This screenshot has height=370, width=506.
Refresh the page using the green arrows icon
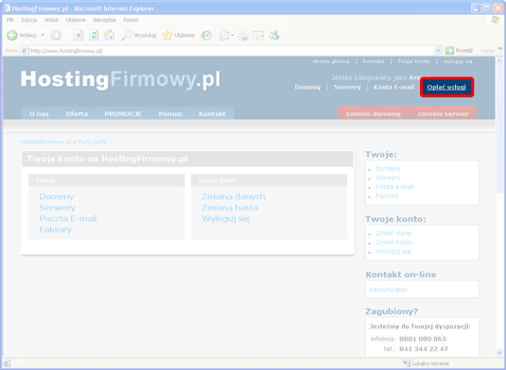coord(94,35)
